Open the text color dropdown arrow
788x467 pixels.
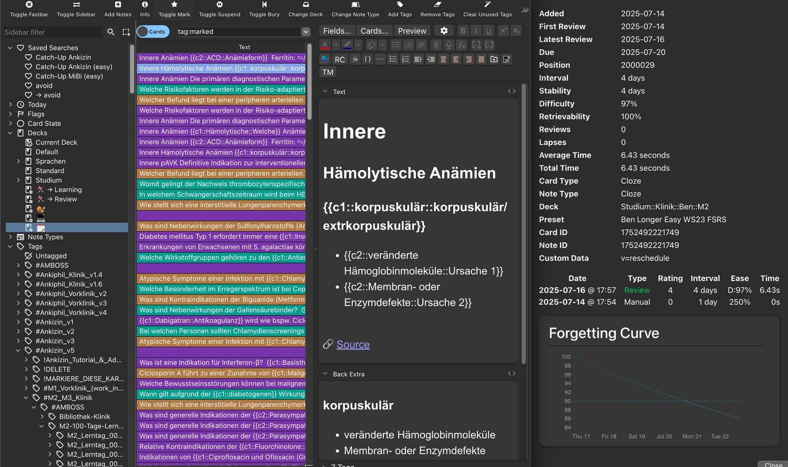pos(336,45)
